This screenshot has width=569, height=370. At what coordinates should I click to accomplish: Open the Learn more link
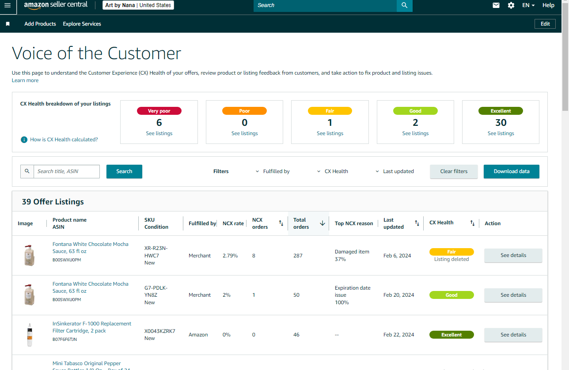pyautogui.click(x=25, y=80)
